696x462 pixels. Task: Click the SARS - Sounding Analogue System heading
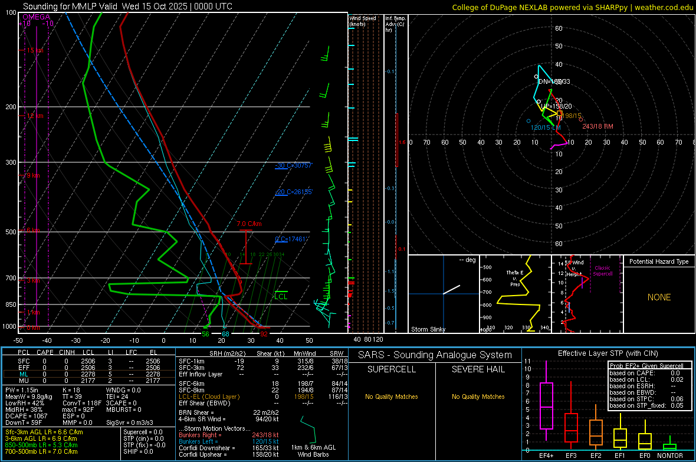click(x=435, y=355)
